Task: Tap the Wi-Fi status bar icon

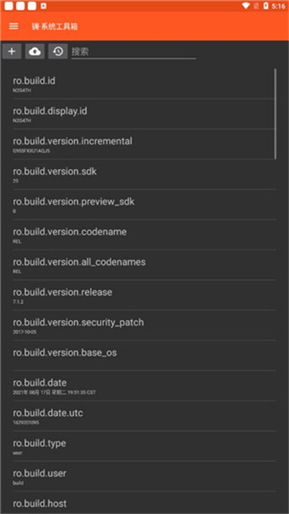Action: click(x=246, y=6)
